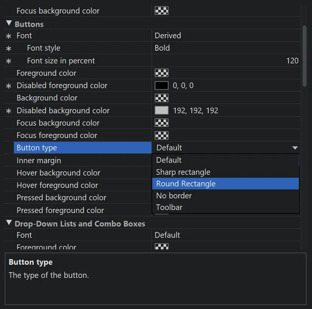Image resolution: width=312 pixels, height=309 pixels.
Task: Click the gray Disabled background color swatch
Action: (x=162, y=111)
